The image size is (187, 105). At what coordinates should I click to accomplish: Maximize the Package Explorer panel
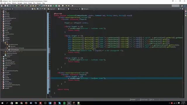pyautogui.click(x=45, y=9)
